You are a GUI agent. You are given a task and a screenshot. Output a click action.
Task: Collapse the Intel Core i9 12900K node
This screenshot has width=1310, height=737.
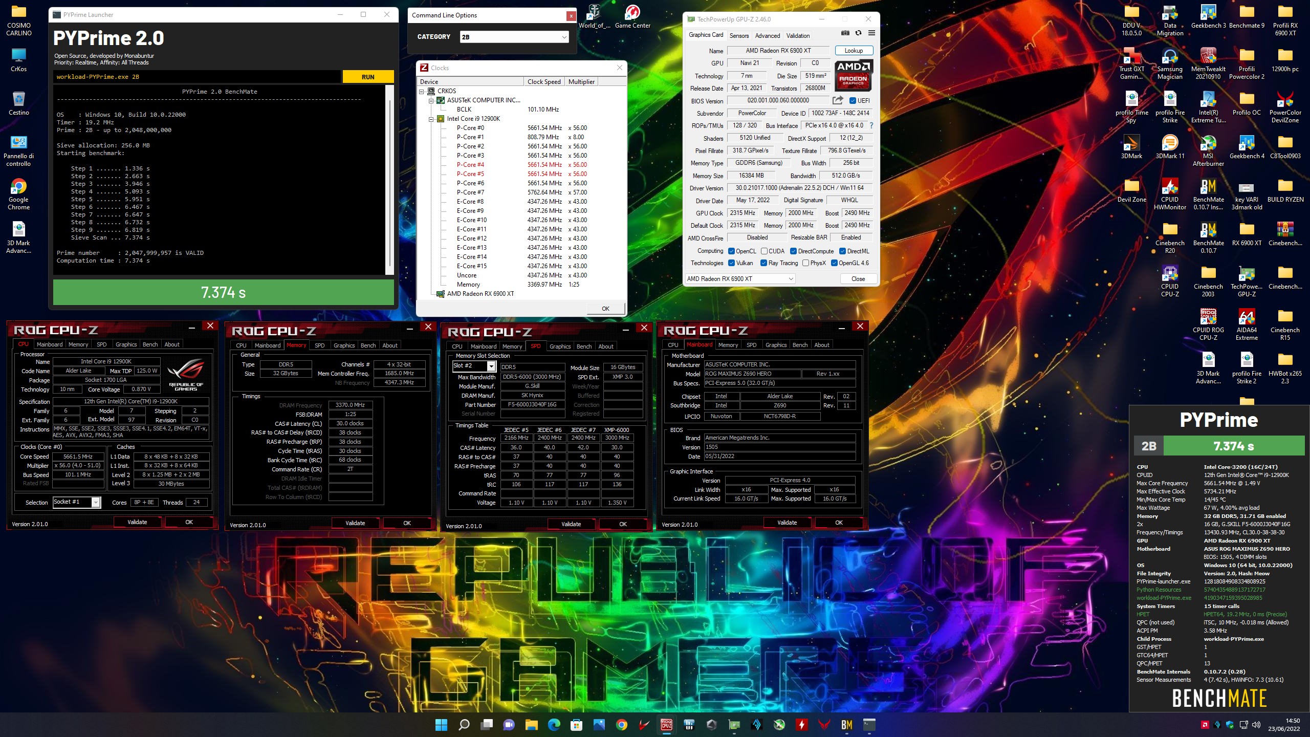(431, 119)
